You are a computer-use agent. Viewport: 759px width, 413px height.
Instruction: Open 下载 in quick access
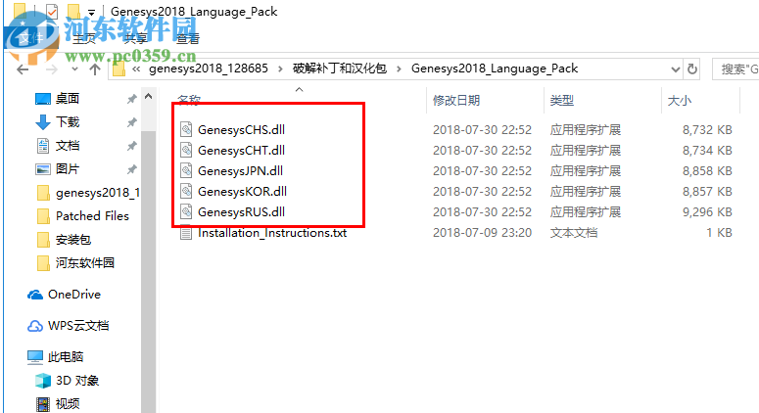pos(67,122)
